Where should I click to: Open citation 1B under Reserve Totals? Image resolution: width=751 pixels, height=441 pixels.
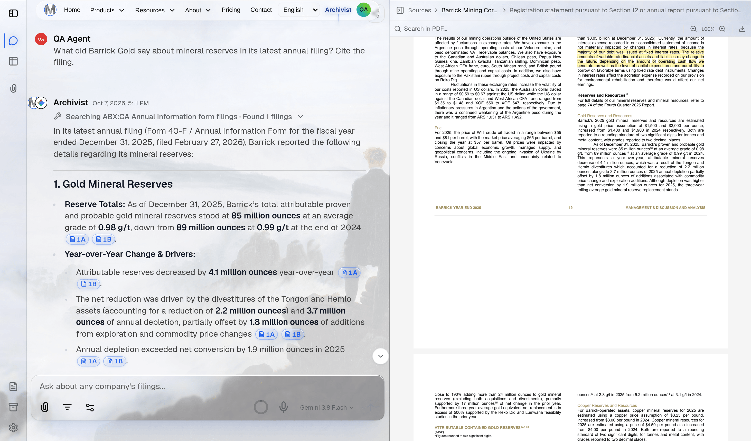pyautogui.click(x=104, y=239)
